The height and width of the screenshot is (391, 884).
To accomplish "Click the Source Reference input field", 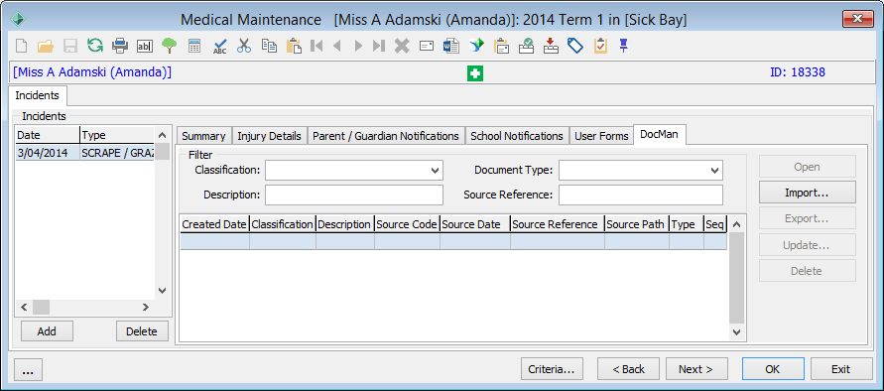I will click(641, 195).
